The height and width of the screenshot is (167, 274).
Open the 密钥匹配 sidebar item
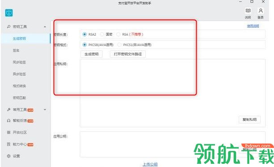coord(19,98)
